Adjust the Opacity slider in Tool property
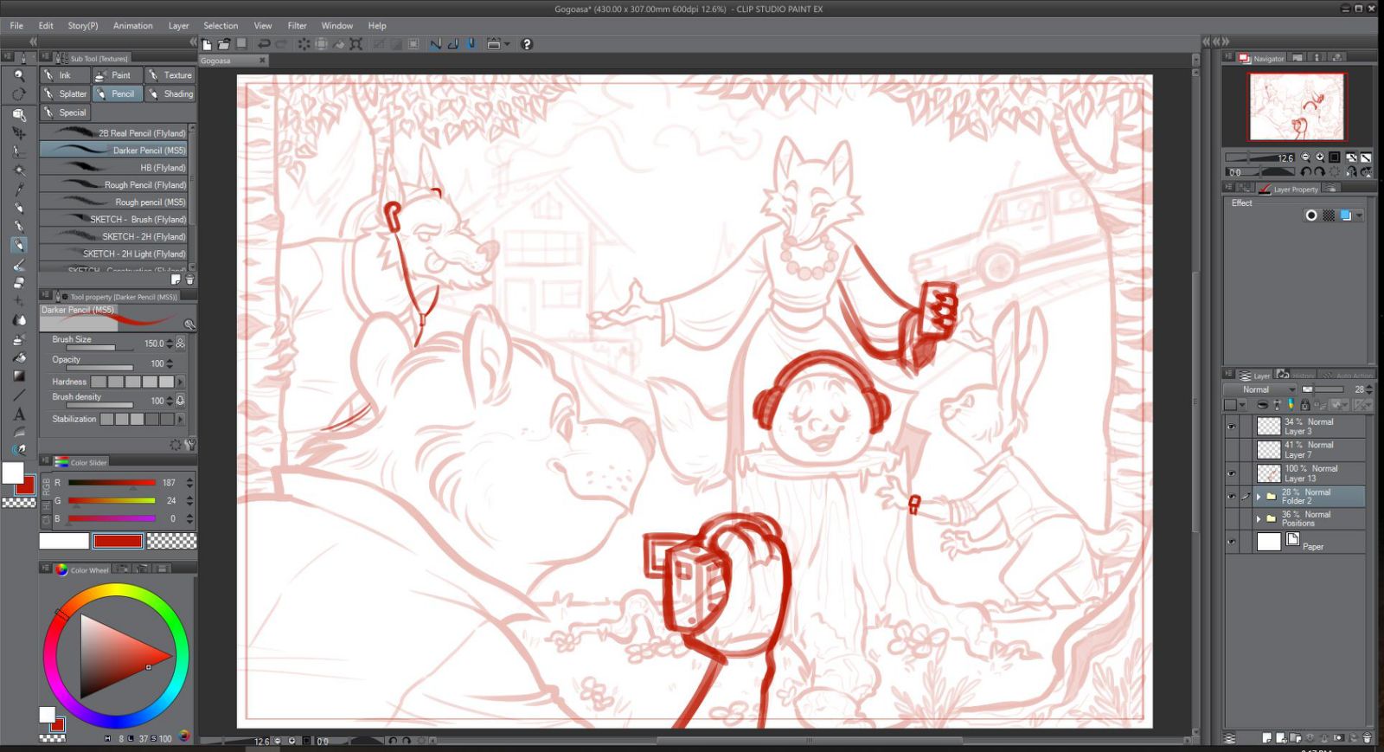Viewport: 1384px width, 752px height. 99,368
